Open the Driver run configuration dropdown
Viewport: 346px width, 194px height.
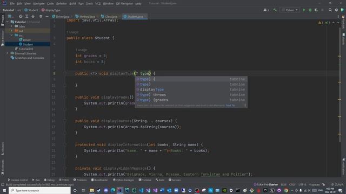pyautogui.click(x=290, y=10)
